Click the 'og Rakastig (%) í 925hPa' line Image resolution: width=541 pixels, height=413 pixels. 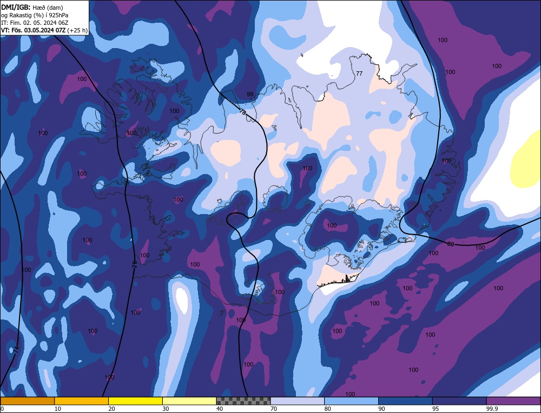(x=35, y=15)
